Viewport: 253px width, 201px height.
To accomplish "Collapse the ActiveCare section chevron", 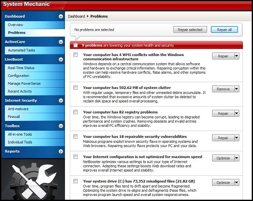I will click(x=61, y=42).
